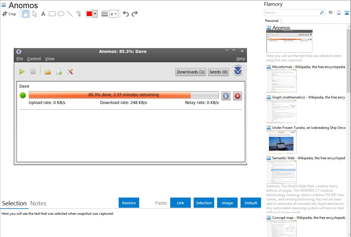The image size is (351, 237).
Task: Select the Crop tool
Action: click(x=9, y=14)
